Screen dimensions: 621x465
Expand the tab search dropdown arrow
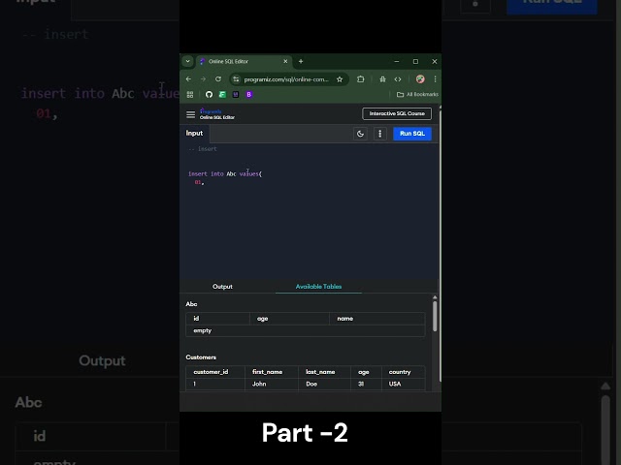pos(187,61)
